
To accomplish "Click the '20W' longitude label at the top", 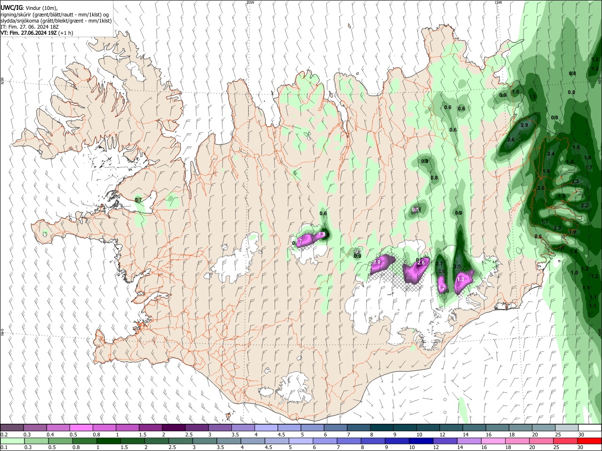I will click(250, 2).
